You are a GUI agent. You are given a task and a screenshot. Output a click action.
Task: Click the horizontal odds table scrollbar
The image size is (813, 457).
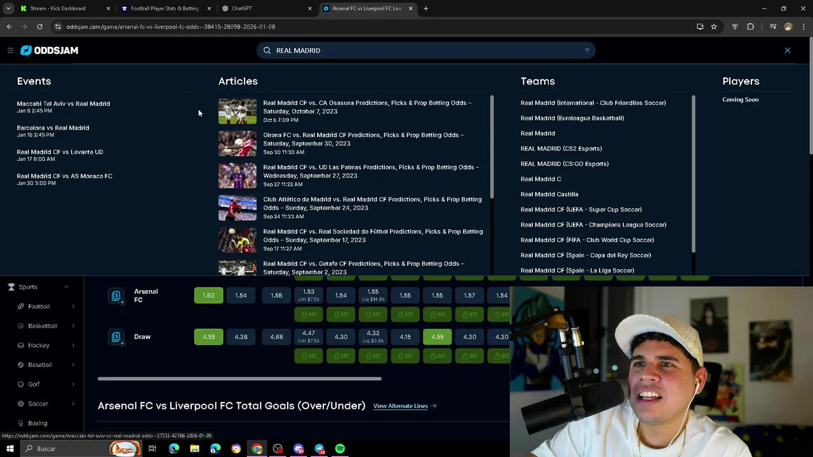pos(239,379)
